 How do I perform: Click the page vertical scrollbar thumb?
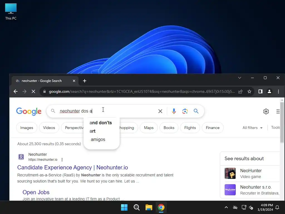[x=282, y=122]
